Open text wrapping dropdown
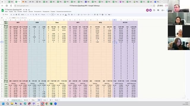This screenshot has height=106, width=190. [x=85, y=14]
